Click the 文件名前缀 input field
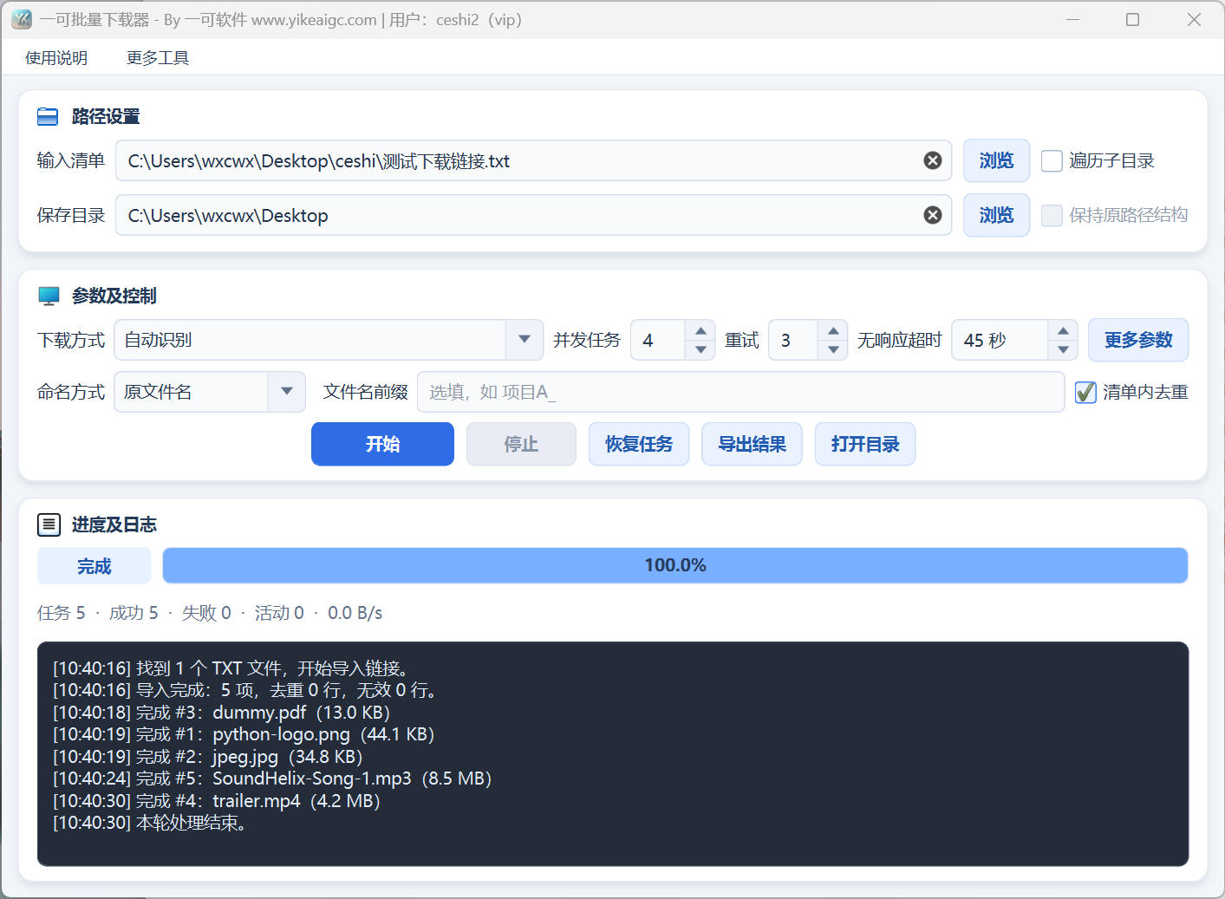This screenshot has width=1225, height=899. [740, 392]
